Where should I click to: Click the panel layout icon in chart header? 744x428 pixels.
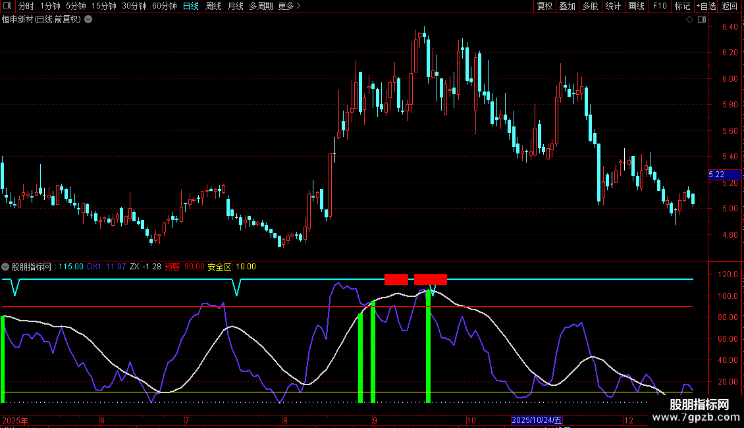pos(702,20)
